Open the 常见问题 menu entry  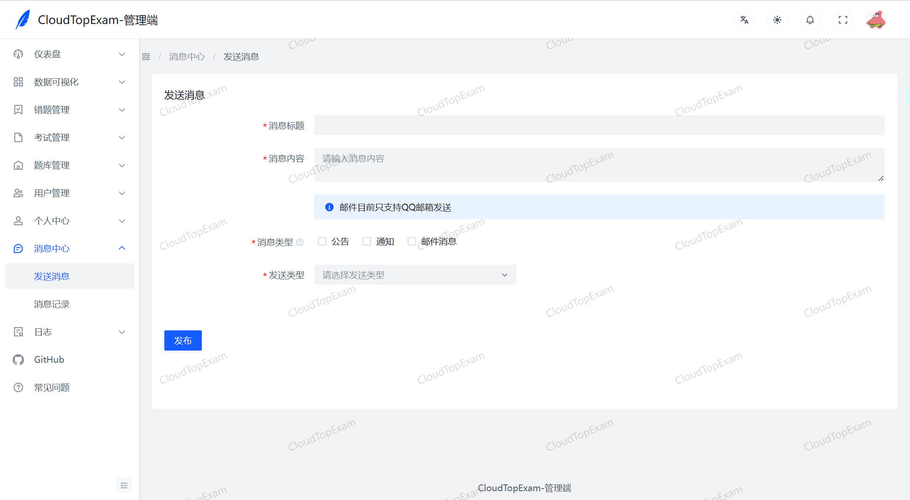tap(52, 387)
